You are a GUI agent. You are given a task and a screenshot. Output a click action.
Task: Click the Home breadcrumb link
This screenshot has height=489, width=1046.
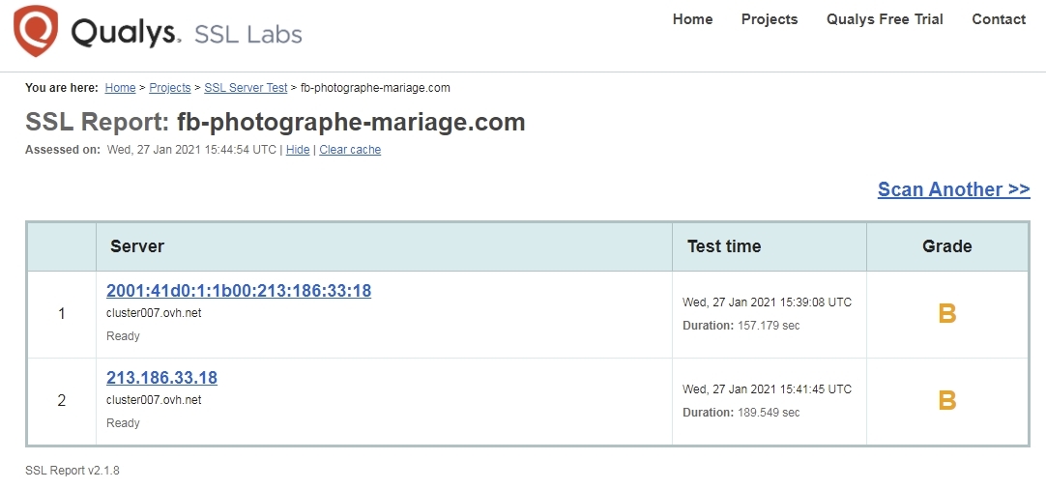(120, 88)
